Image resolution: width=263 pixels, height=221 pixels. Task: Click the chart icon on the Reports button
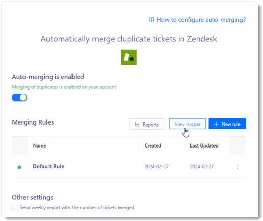pyautogui.click(x=137, y=124)
